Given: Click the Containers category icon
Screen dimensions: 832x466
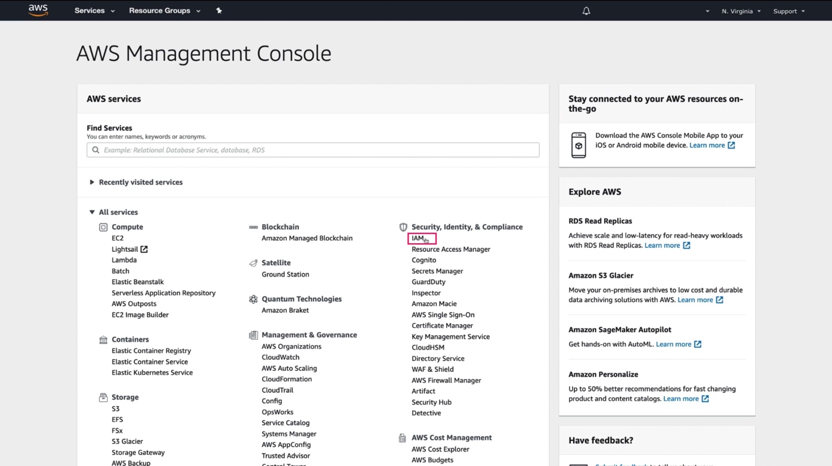Looking at the screenshot, I should click(103, 339).
